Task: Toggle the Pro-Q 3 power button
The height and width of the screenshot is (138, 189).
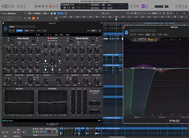Action: (127, 33)
